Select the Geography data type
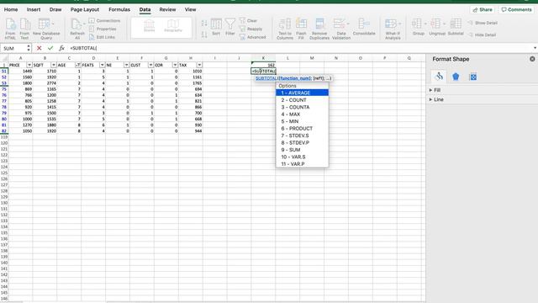The height and width of the screenshot is (303, 538). [x=173, y=26]
